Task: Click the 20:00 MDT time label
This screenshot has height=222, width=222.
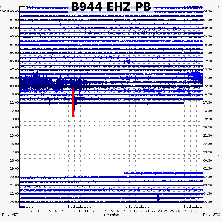Action: point(14,177)
